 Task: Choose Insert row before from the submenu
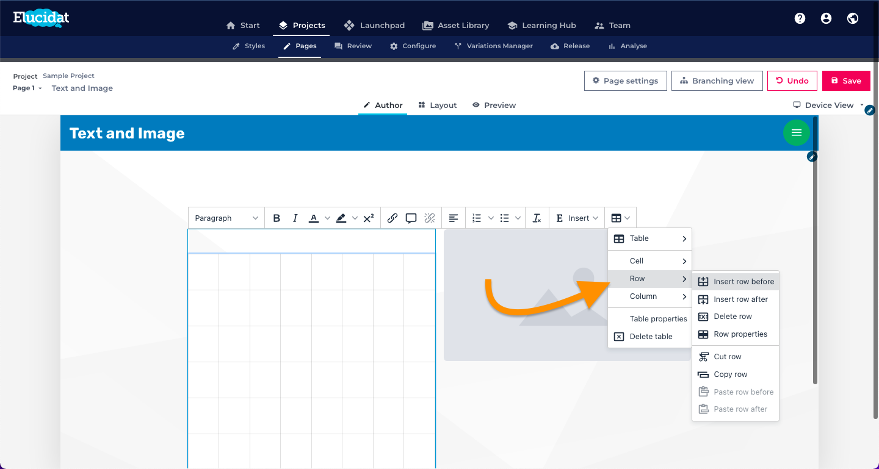click(x=736, y=282)
